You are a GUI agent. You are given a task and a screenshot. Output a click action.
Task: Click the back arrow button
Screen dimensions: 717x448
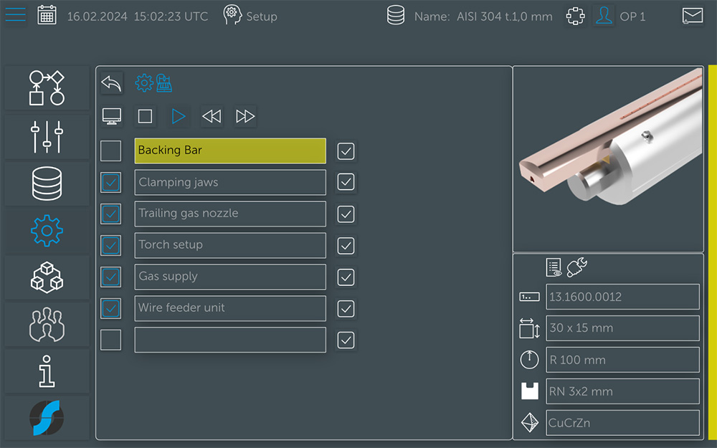pyautogui.click(x=111, y=83)
